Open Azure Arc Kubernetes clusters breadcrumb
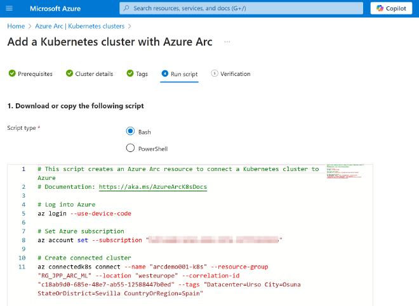The width and height of the screenshot is (419, 306). point(79,26)
